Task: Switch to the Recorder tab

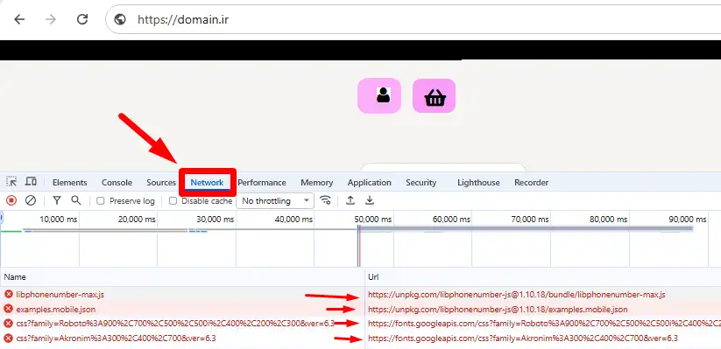Action: click(x=532, y=182)
